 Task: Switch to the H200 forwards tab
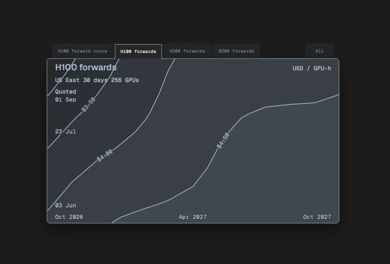point(187,51)
